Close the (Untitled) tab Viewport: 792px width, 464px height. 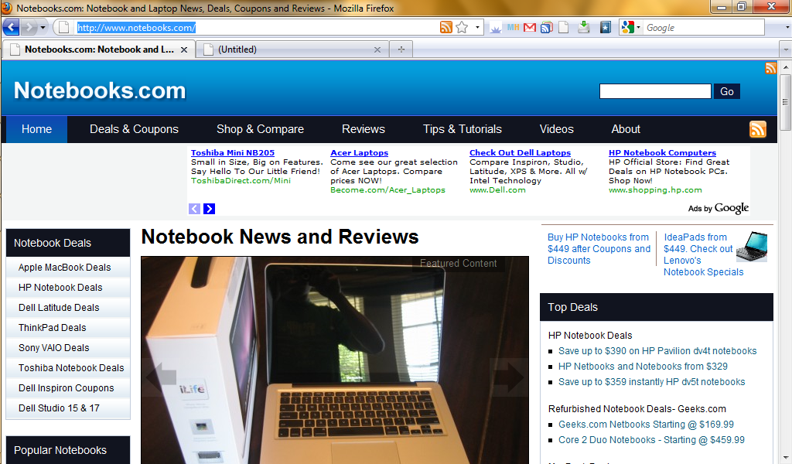(377, 49)
